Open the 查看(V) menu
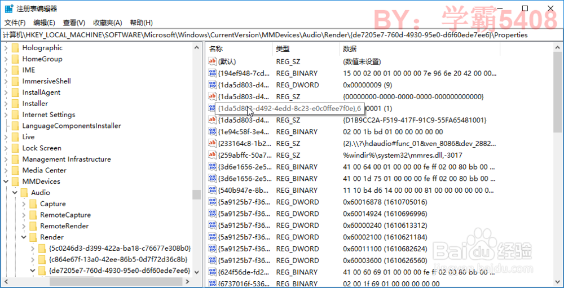 (74, 23)
